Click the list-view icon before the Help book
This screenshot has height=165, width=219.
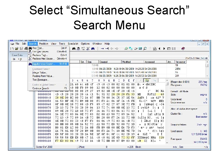point(173,49)
